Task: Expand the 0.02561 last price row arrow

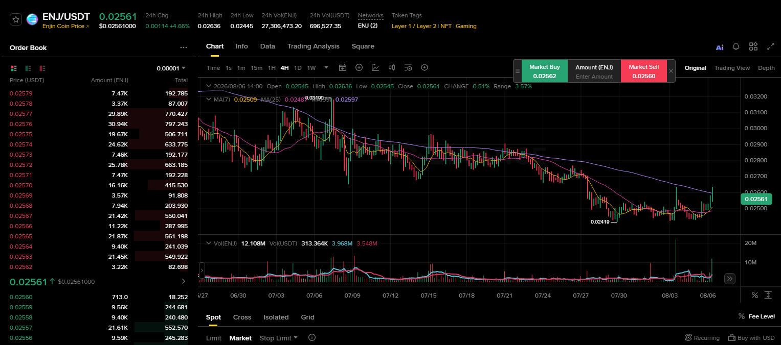Action: click(x=184, y=281)
